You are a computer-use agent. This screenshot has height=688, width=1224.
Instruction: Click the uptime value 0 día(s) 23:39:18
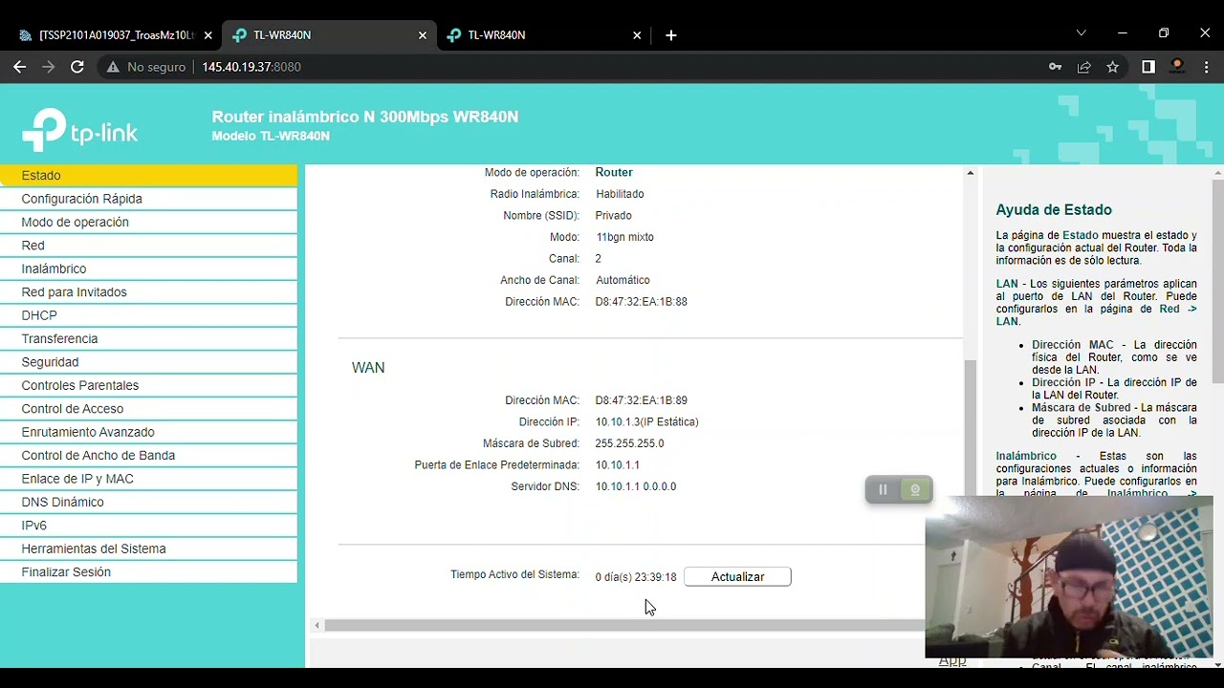(635, 577)
